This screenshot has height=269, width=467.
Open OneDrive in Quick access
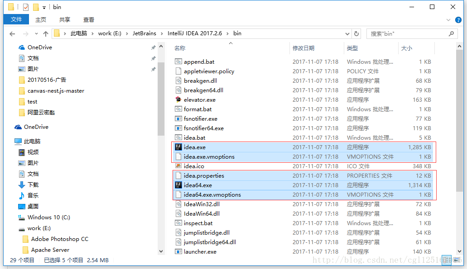[39, 47]
